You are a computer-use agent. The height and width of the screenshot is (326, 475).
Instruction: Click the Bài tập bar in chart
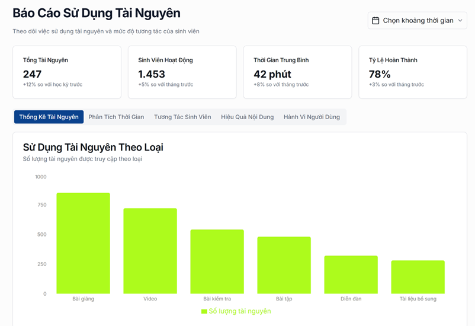284,265
